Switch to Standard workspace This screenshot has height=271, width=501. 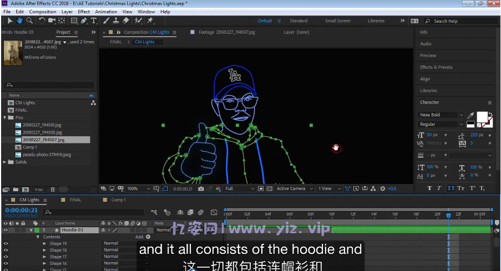[298, 21]
